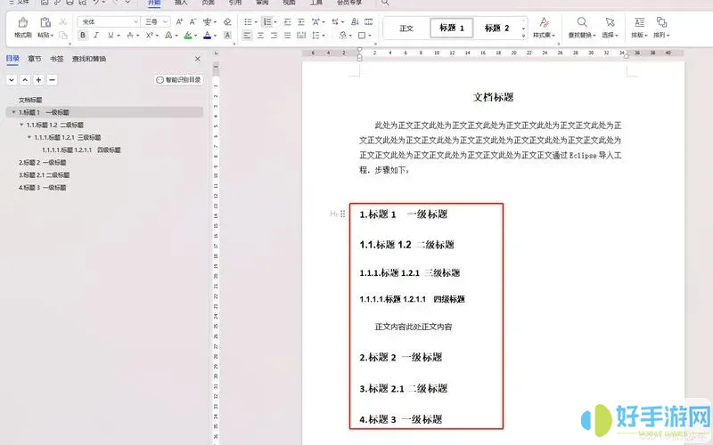Viewport: 713px width, 445px height.
Task: Expand the styles gallery more arrow
Action: pyautogui.click(x=524, y=35)
